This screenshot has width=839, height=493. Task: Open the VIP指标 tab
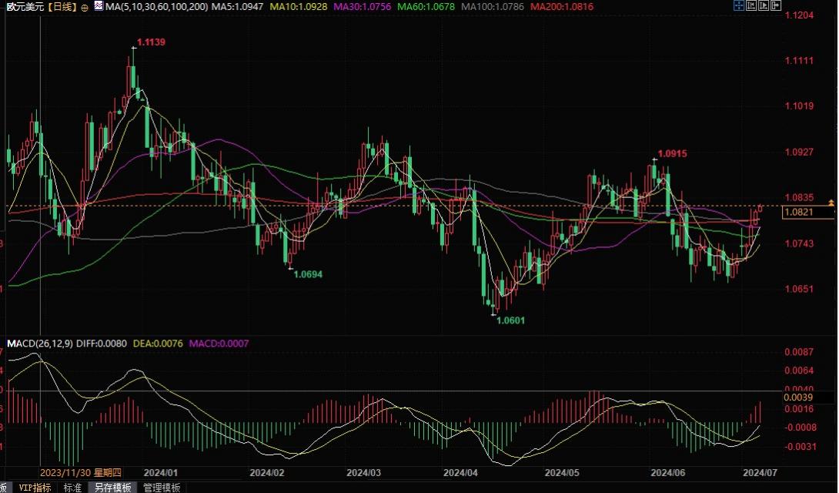[34, 488]
